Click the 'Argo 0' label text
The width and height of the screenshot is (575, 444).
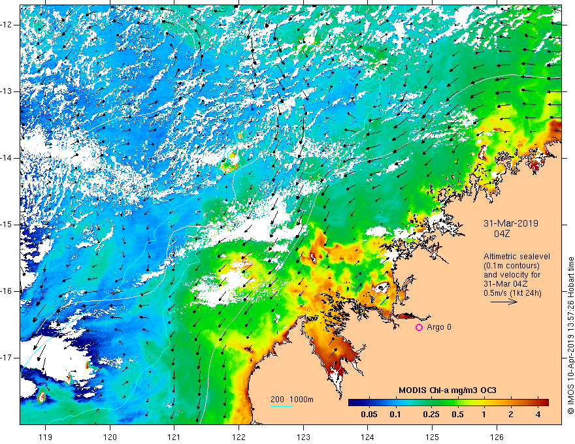[439, 327]
